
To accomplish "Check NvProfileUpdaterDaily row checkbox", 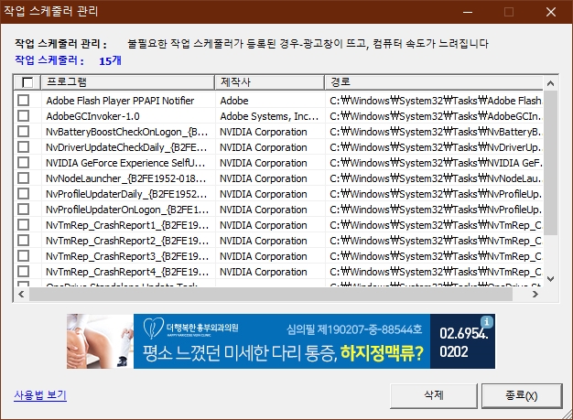I will click(x=24, y=194).
